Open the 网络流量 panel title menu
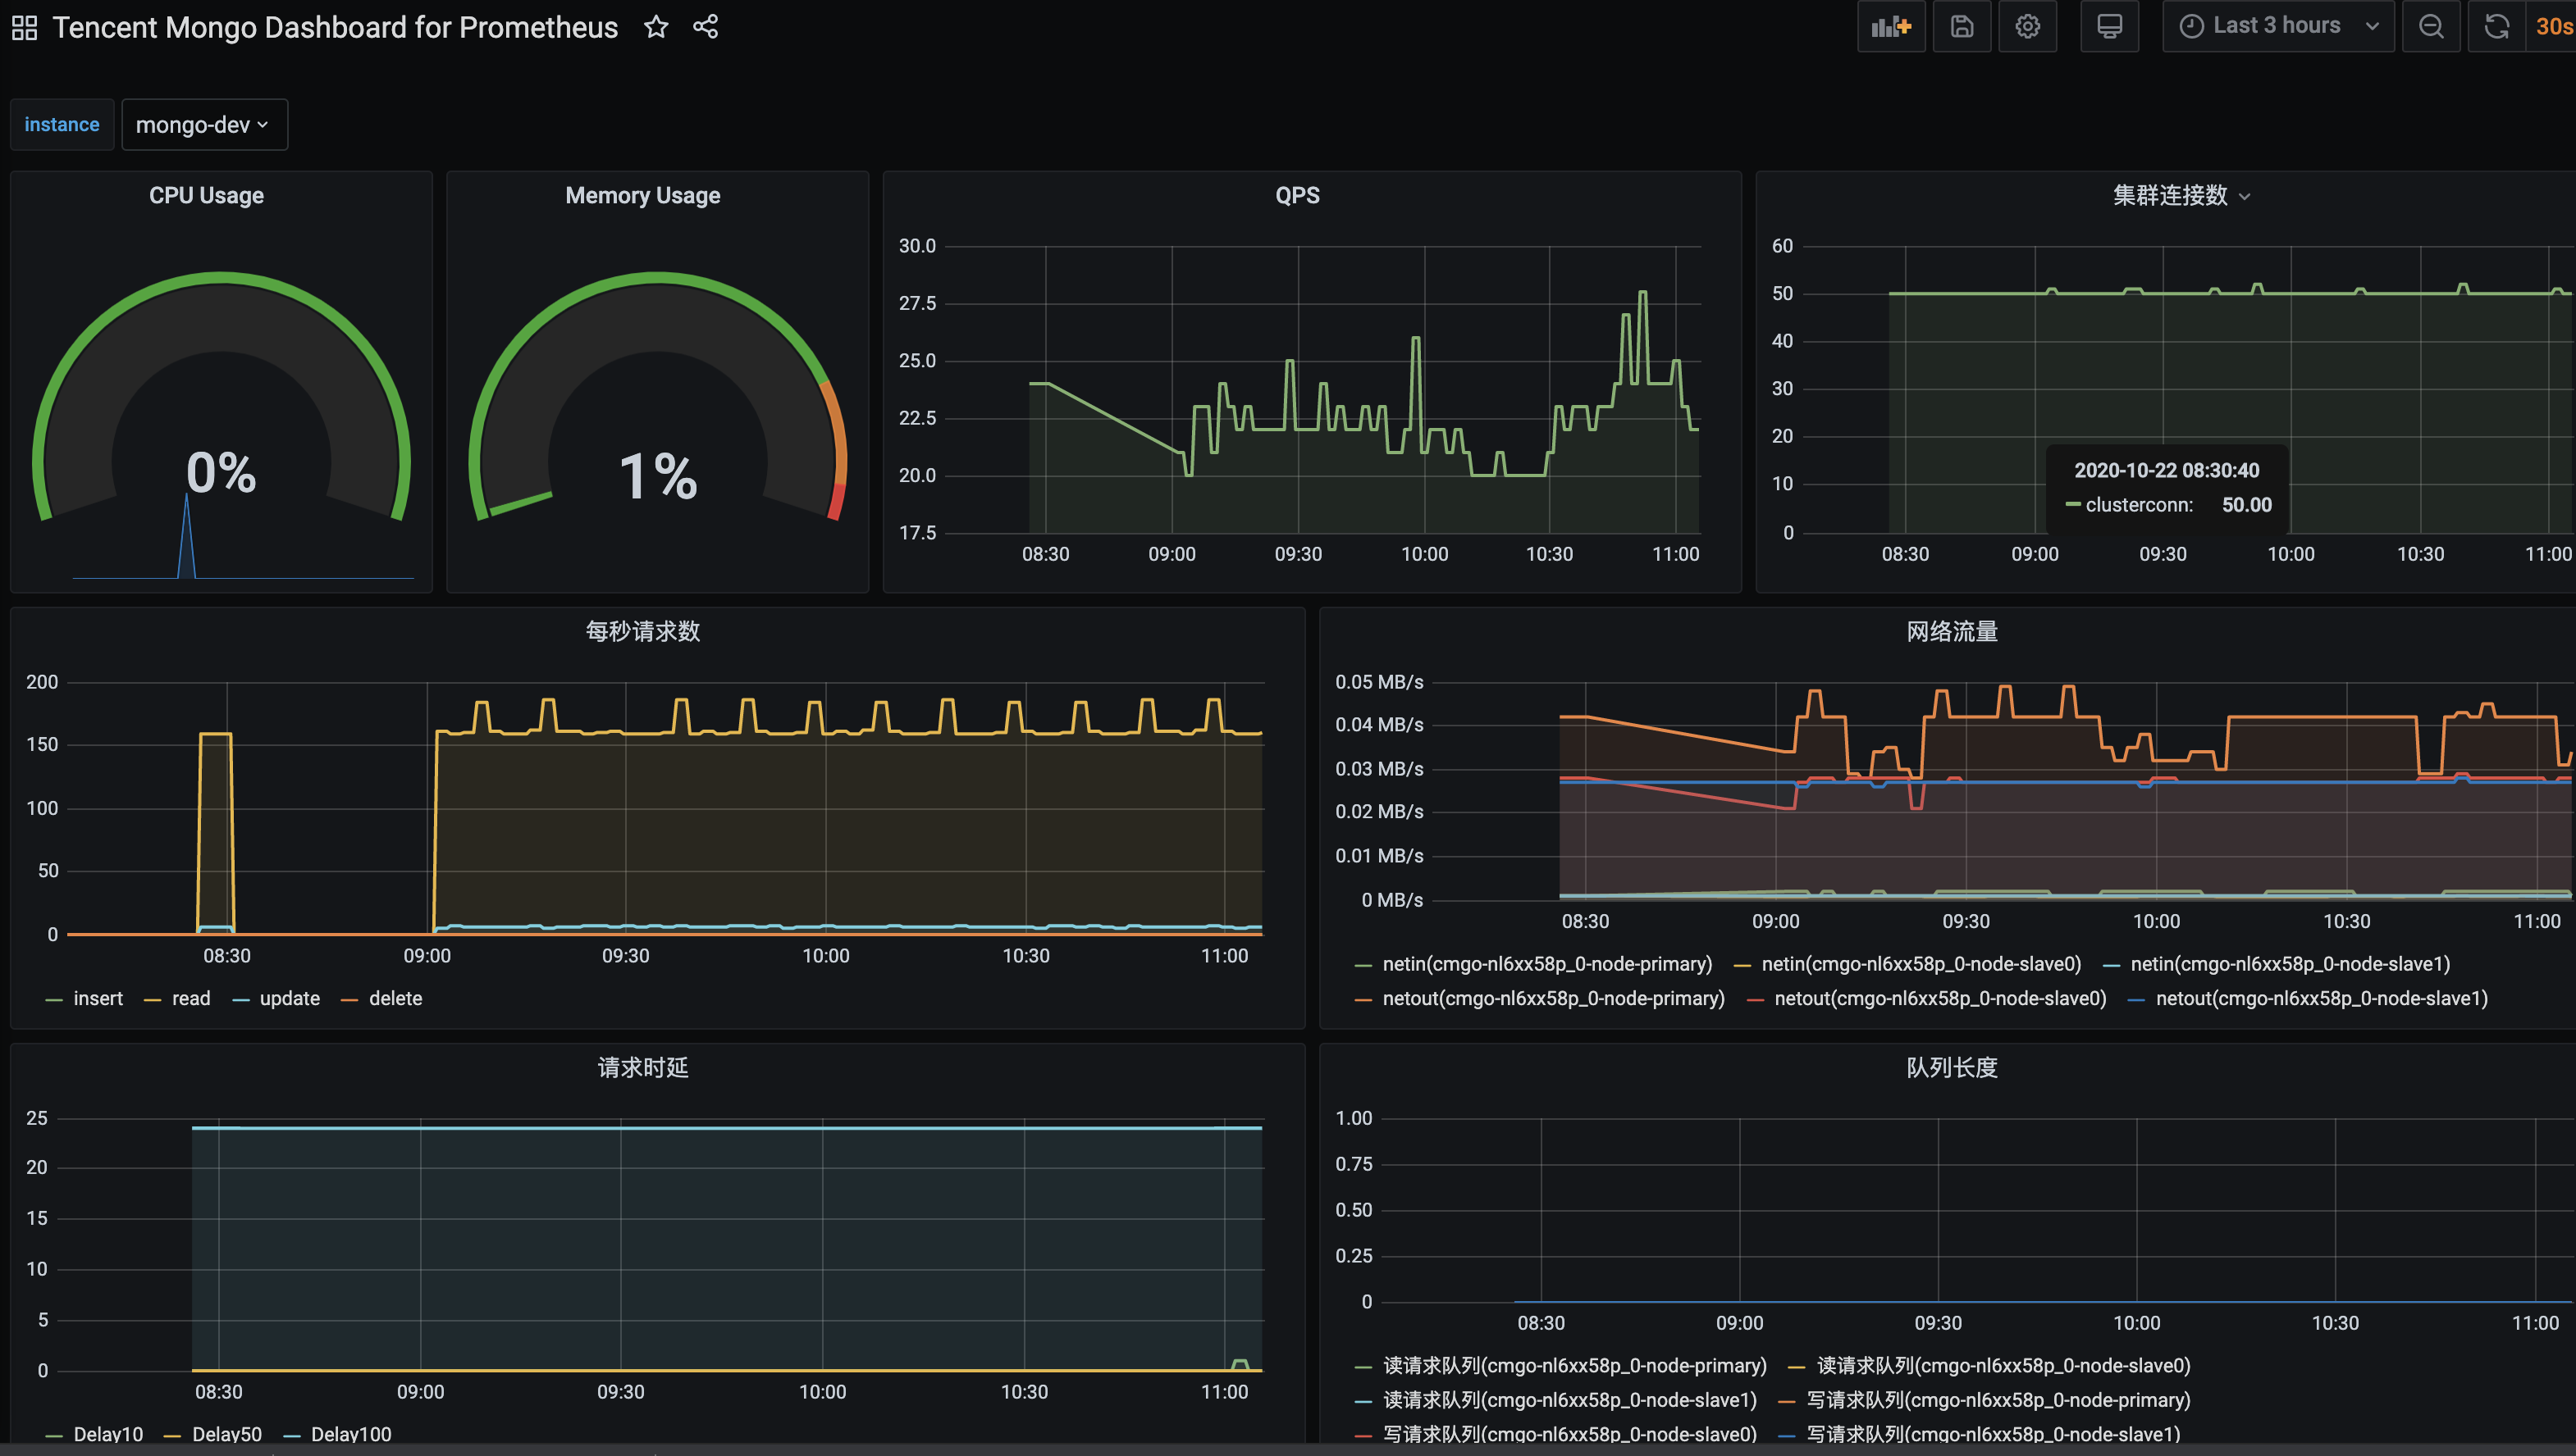 [x=1951, y=631]
